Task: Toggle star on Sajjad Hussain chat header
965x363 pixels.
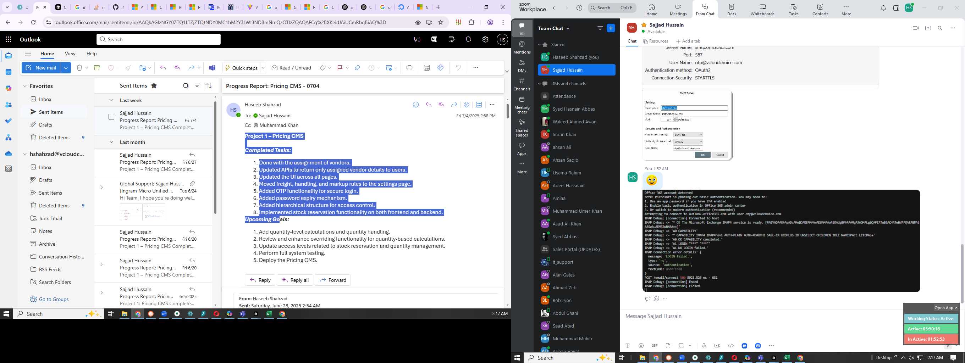Action: click(x=644, y=25)
